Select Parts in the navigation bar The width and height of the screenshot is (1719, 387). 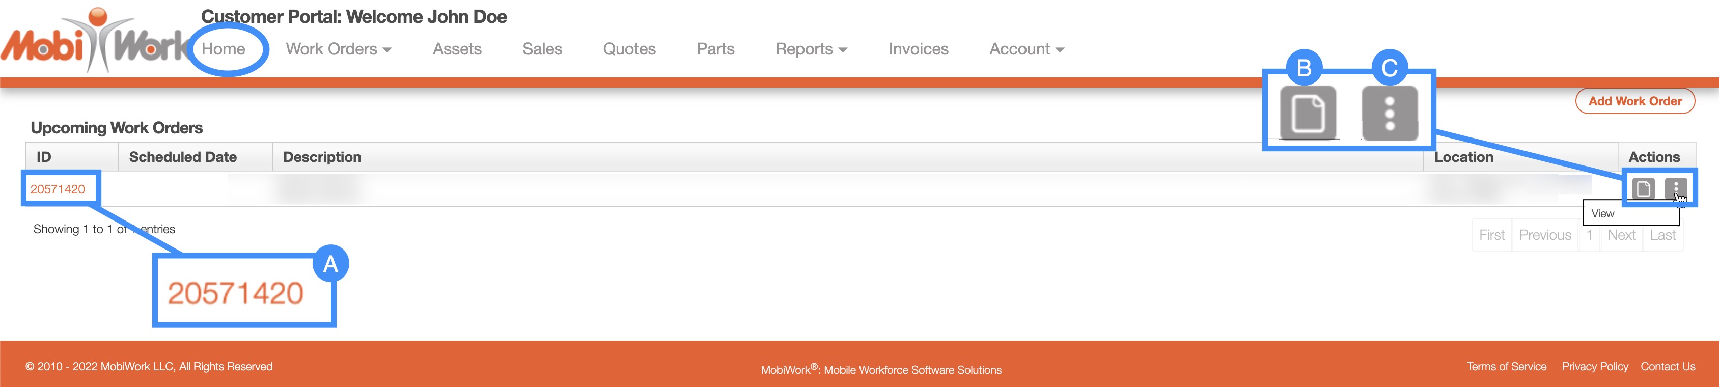715,49
